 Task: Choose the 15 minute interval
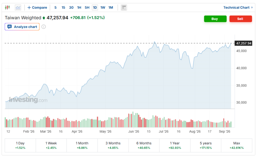coord(63,8)
